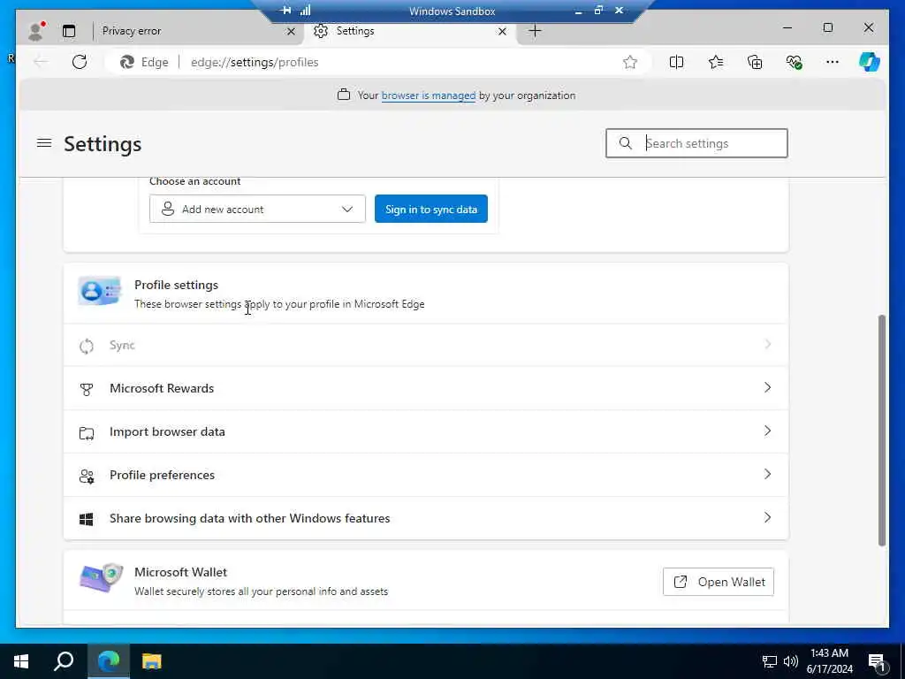Open taskbar Search
This screenshot has height=679, width=905.
pyautogui.click(x=64, y=661)
